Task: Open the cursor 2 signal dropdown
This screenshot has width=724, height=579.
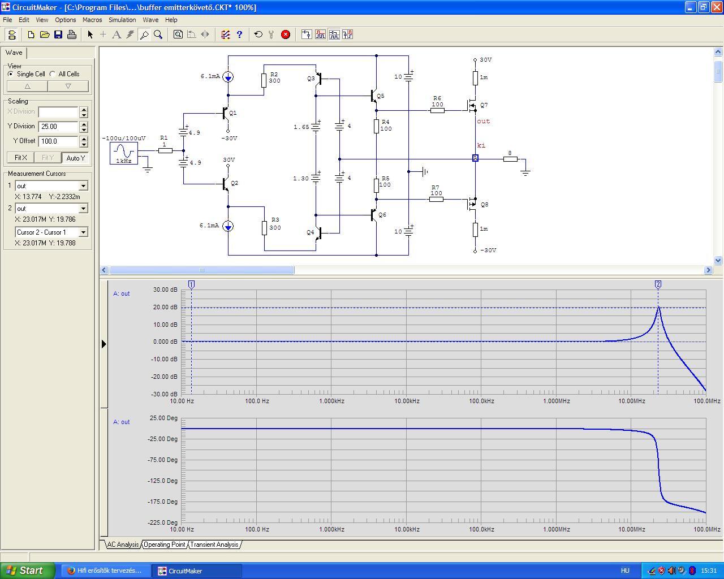Action: pos(83,209)
